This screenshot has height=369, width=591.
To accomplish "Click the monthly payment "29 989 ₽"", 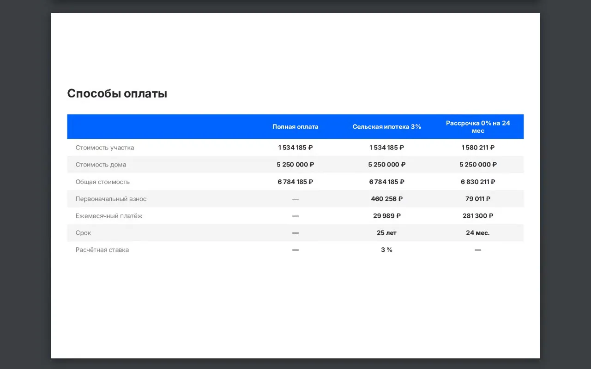I will 387,216.
